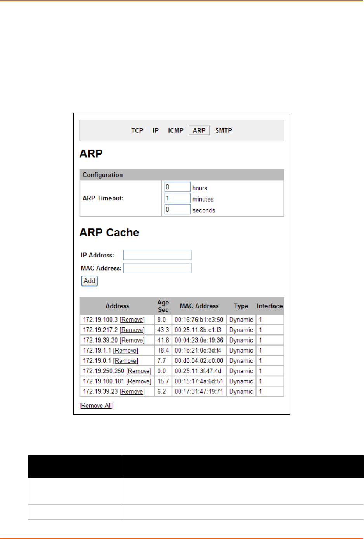The height and width of the screenshot is (539, 364).
Task: Select the ICMP tab
Action: [175, 130]
